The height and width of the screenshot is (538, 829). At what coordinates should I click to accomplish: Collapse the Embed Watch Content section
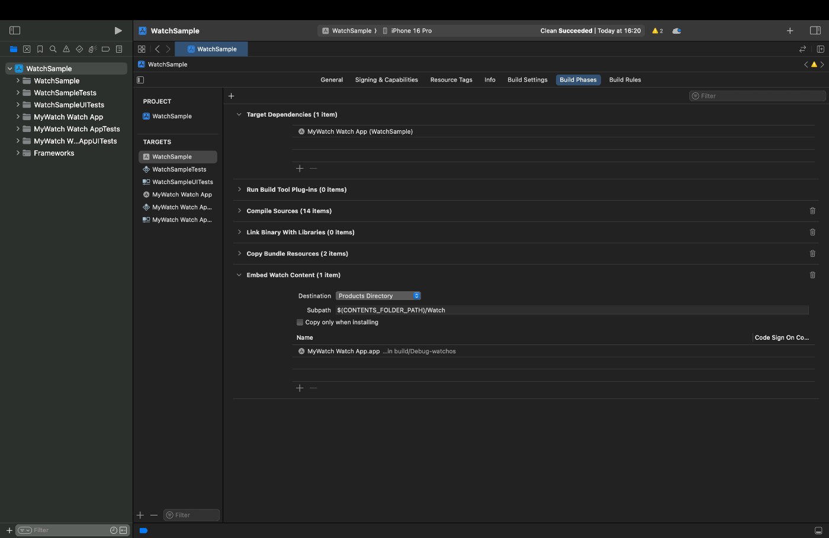pos(239,275)
